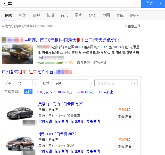
Task: Open the 搜索工具 filter icon
Action: tap(126, 26)
